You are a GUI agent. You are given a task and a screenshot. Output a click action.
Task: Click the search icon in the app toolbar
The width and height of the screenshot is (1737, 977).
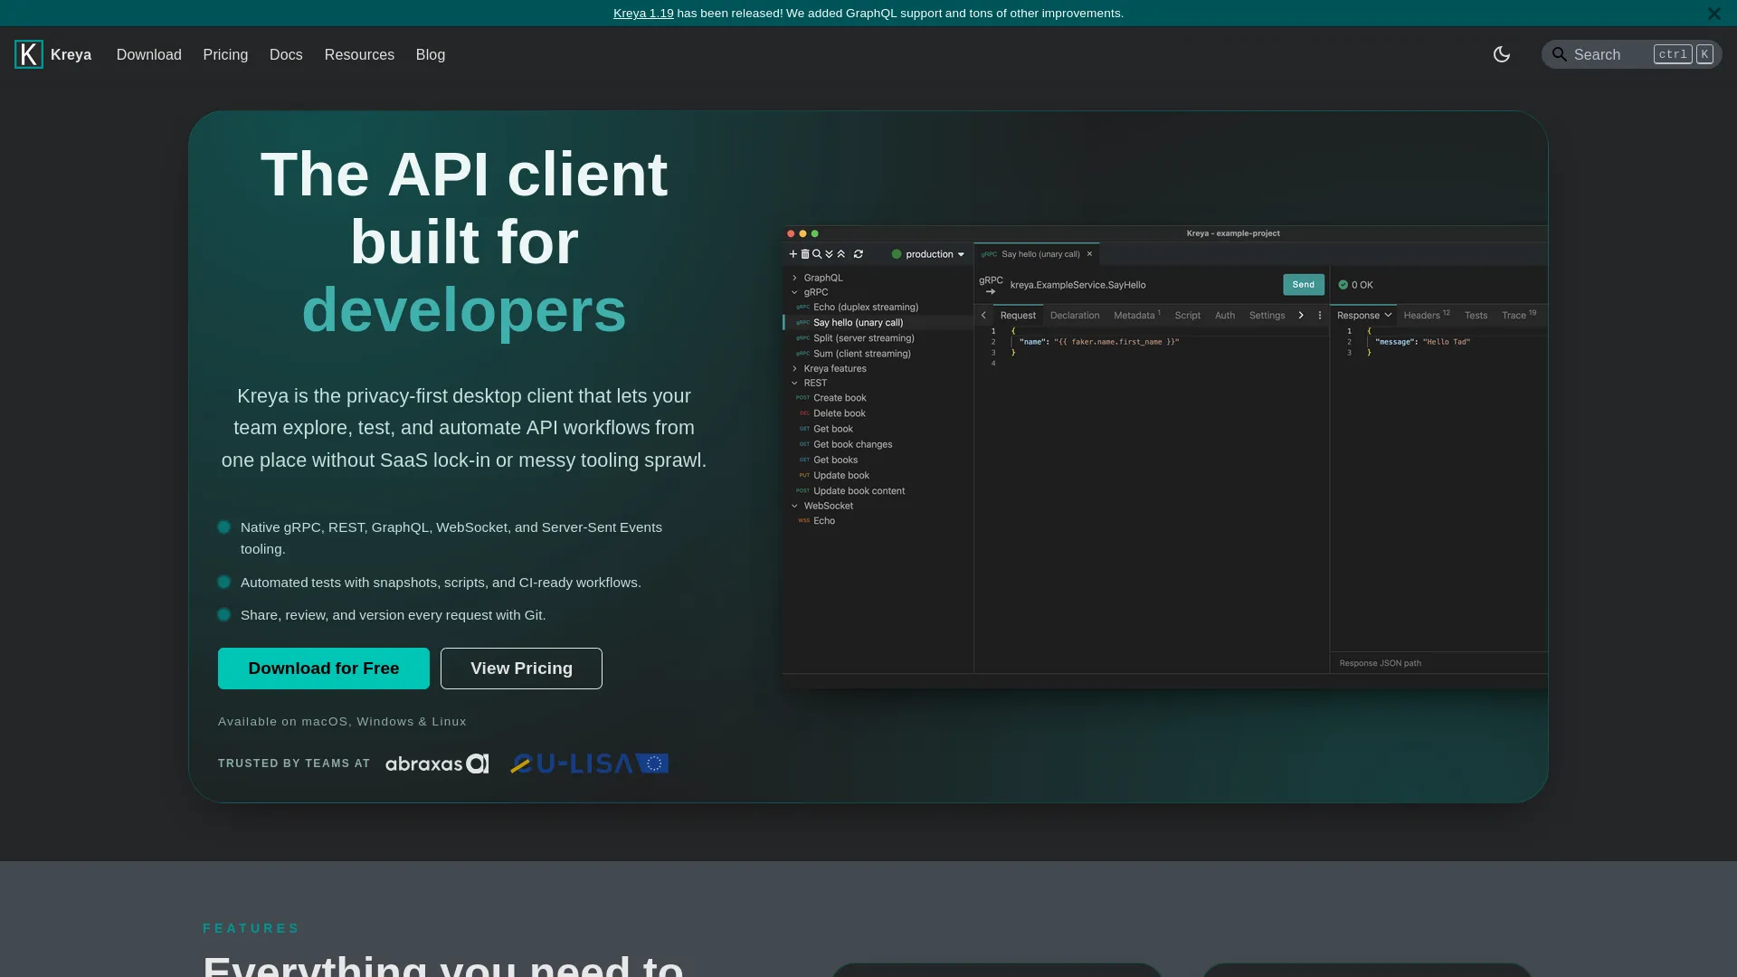coord(817,254)
